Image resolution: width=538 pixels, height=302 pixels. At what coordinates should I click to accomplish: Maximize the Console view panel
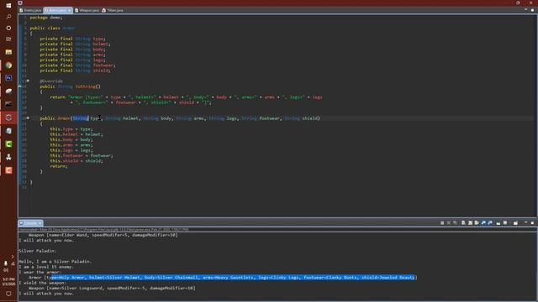pos(532,222)
